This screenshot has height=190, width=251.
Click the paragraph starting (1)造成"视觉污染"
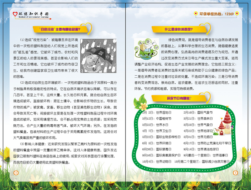[x=46, y=58]
